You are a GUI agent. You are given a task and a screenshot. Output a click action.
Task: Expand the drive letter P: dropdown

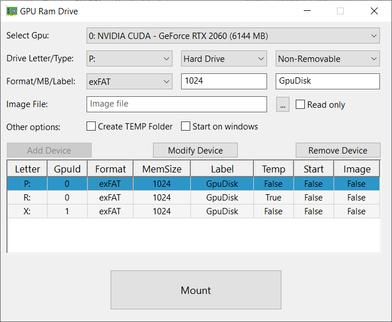tap(129, 58)
